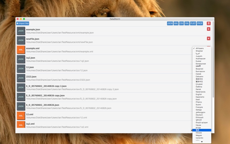Choose Euskal in language menu

(202, 61)
